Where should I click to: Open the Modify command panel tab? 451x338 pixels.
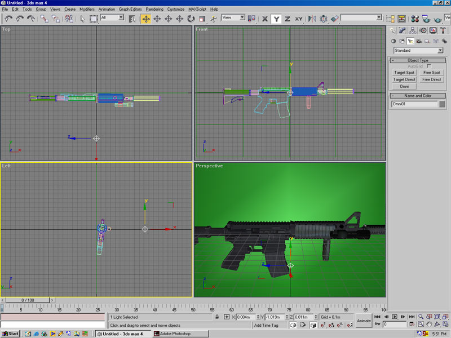click(403, 31)
